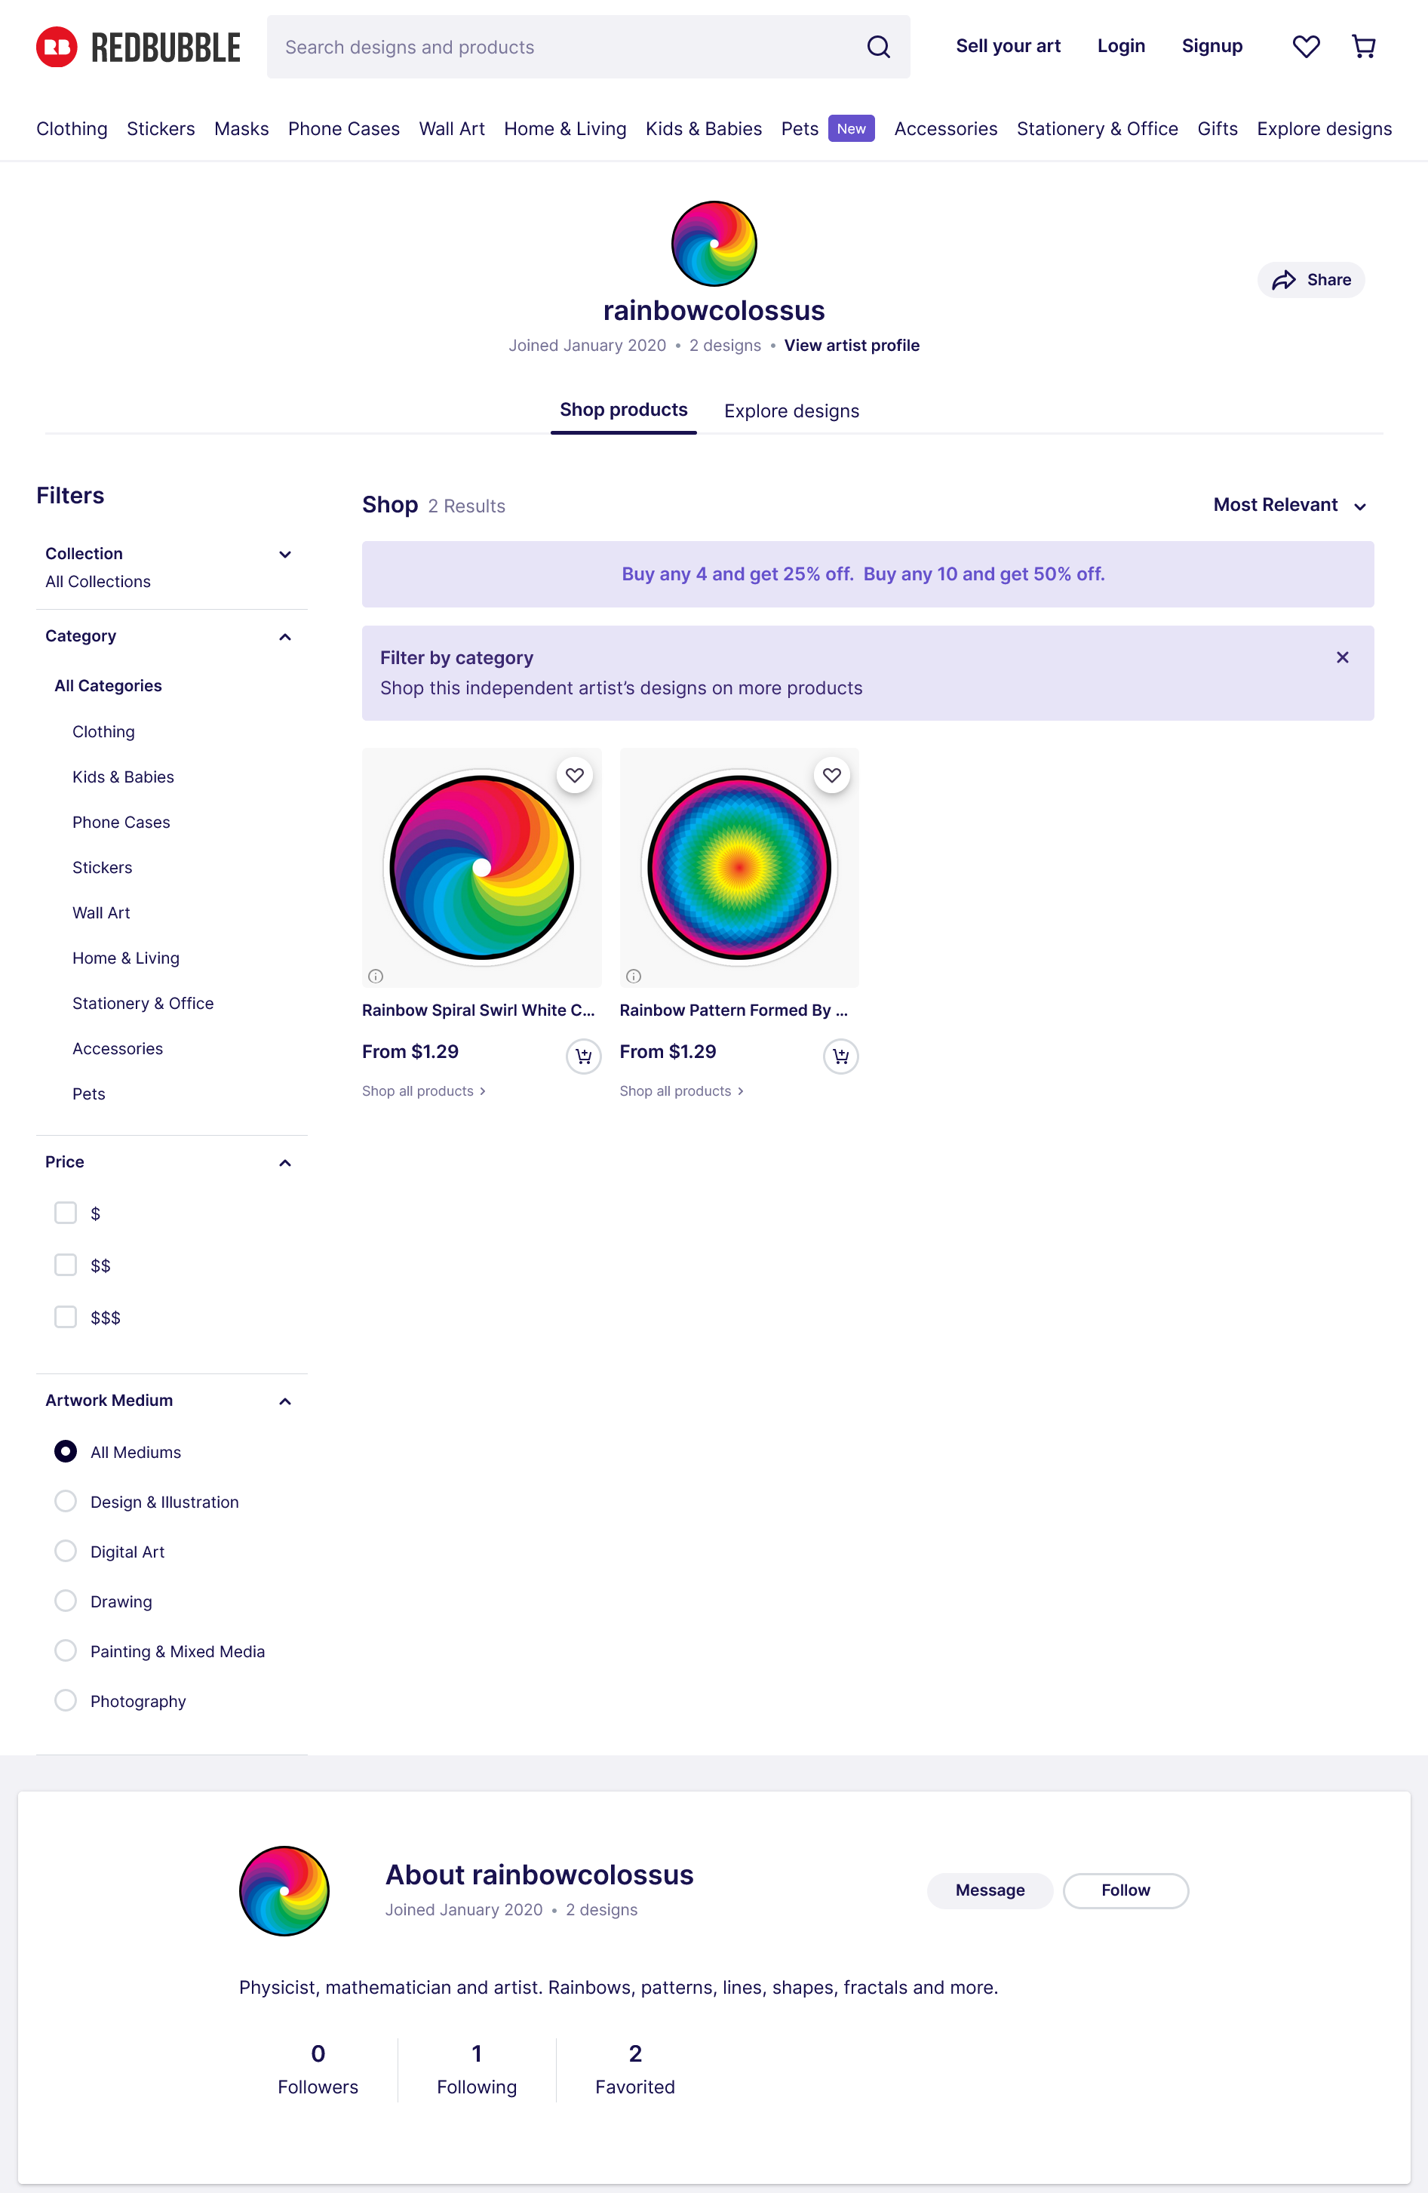1428x2193 pixels.
Task: Click the Message button
Action: pos(990,1891)
